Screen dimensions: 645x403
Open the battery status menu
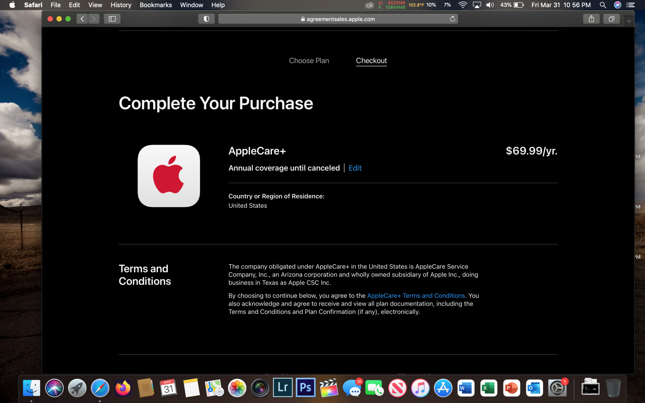coord(518,5)
